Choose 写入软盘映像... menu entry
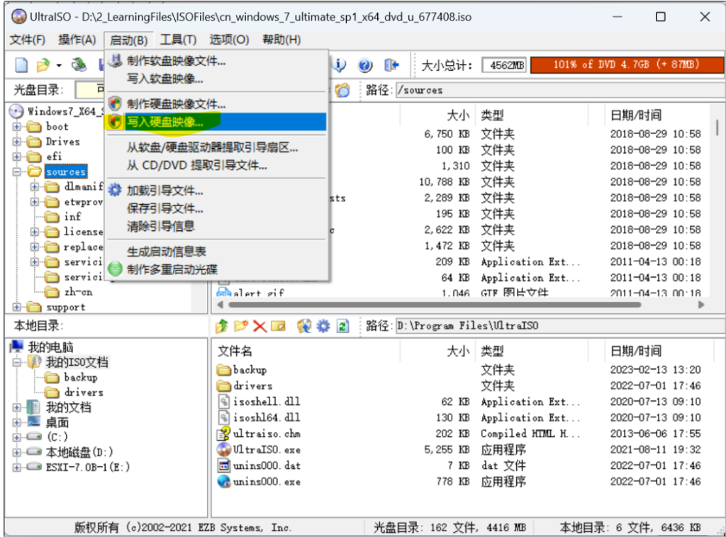Image resolution: width=726 pixels, height=537 pixels. coord(217,79)
